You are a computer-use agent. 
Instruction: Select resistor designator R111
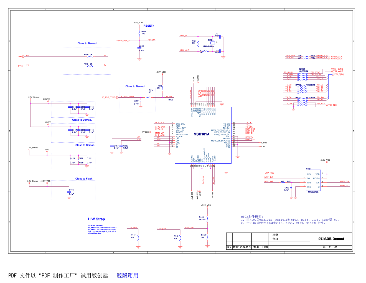[144, 32]
